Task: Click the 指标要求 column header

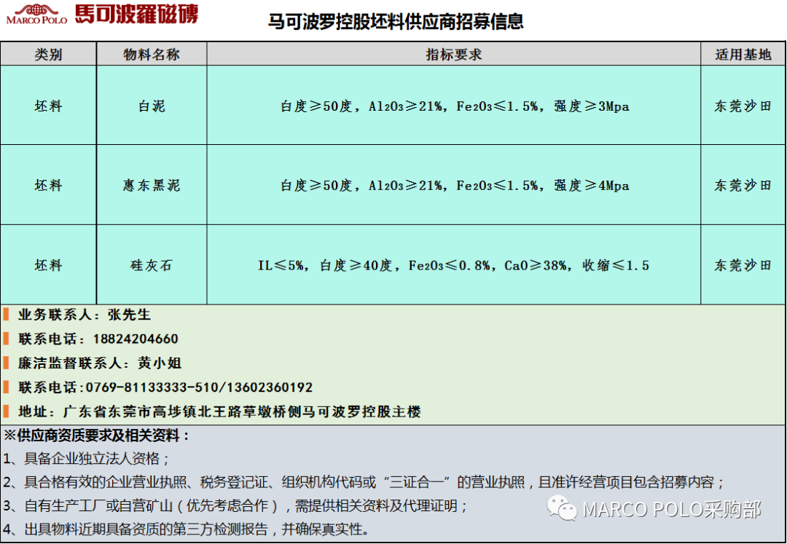Action: 454,54
